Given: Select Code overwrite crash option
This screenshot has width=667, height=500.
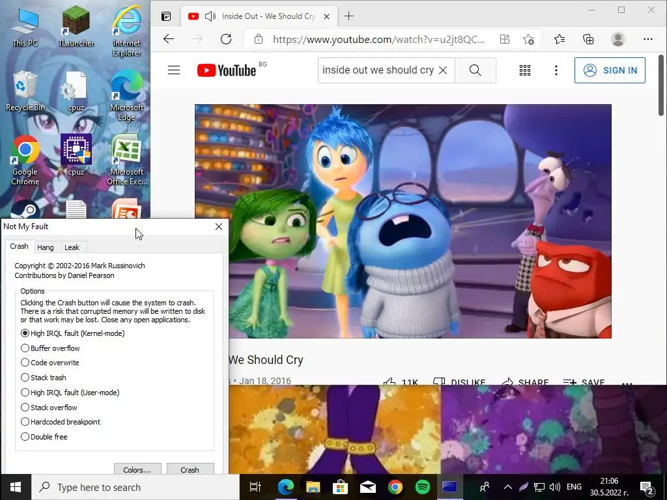Looking at the screenshot, I should 50,363.
